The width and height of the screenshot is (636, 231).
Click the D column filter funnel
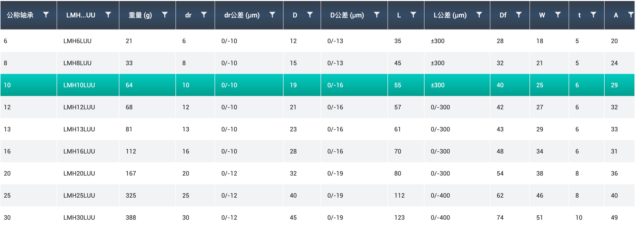[x=310, y=15]
